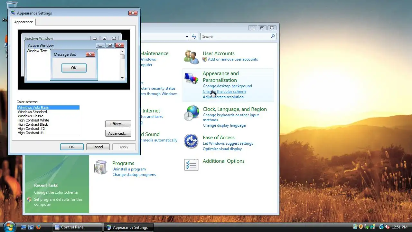The width and height of the screenshot is (412, 232).
Task: Click the network connection tray icon
Action: coord(381,227)
